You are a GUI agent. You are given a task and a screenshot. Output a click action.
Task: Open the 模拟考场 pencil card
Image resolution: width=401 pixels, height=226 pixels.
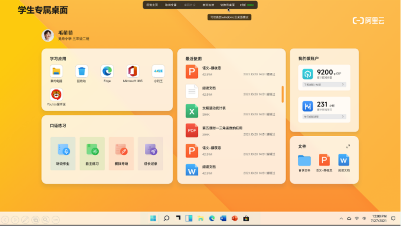121,153
